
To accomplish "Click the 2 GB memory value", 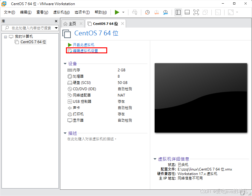I will 122,70.
